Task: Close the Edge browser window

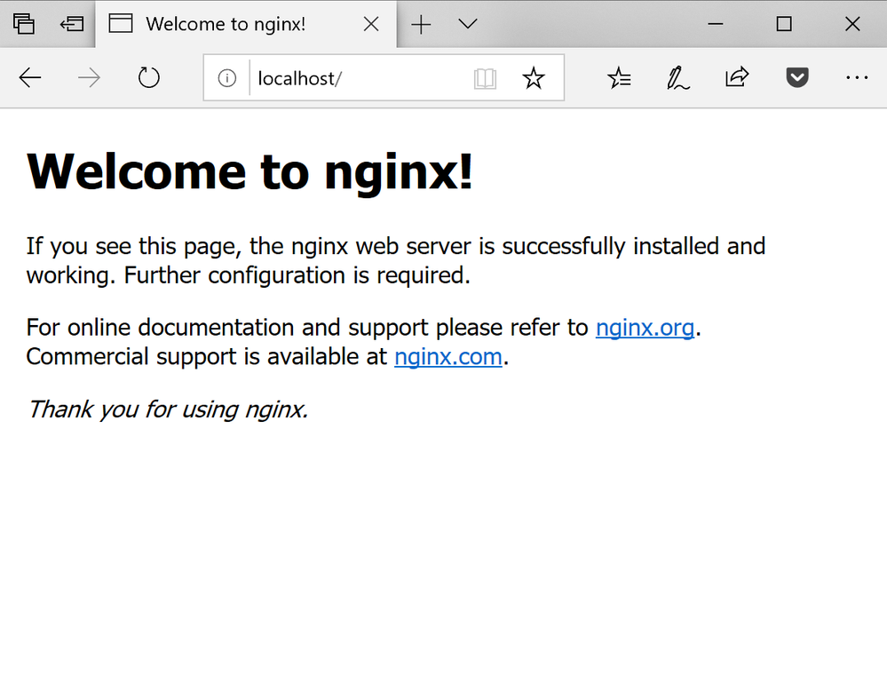Action: point(852,24)
